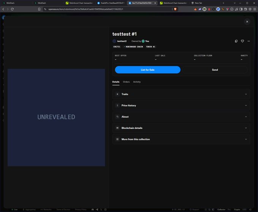Toggle sound speaker icon in footer

tap(250, 210)
